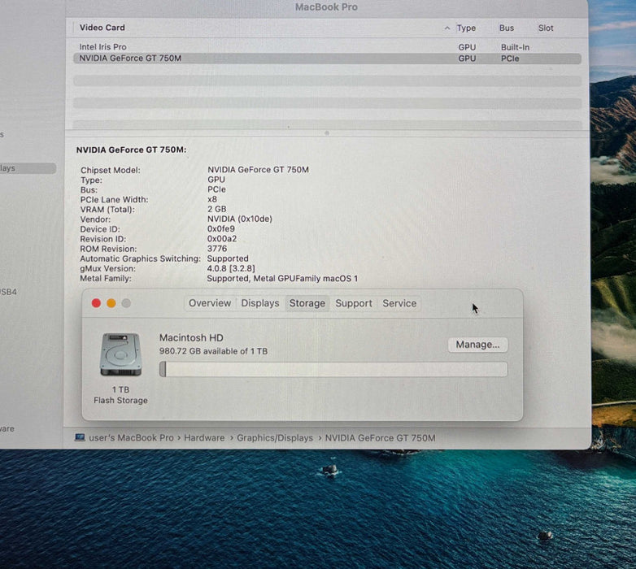Click the MacBook Pro window title
Image resolution: width=636 pixels, height=569 pixels.
click(326, 7)
